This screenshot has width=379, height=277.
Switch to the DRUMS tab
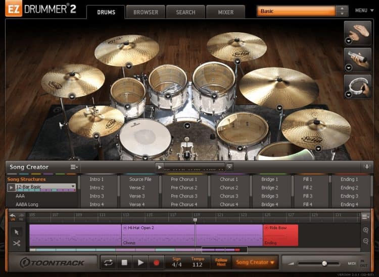(106, 12)
